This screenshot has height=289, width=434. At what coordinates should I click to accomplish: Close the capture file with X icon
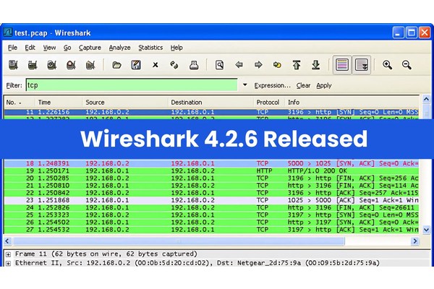pos(156,65)
